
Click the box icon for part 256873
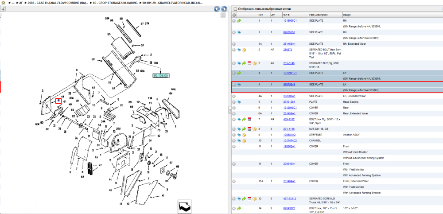pos(244,50)
